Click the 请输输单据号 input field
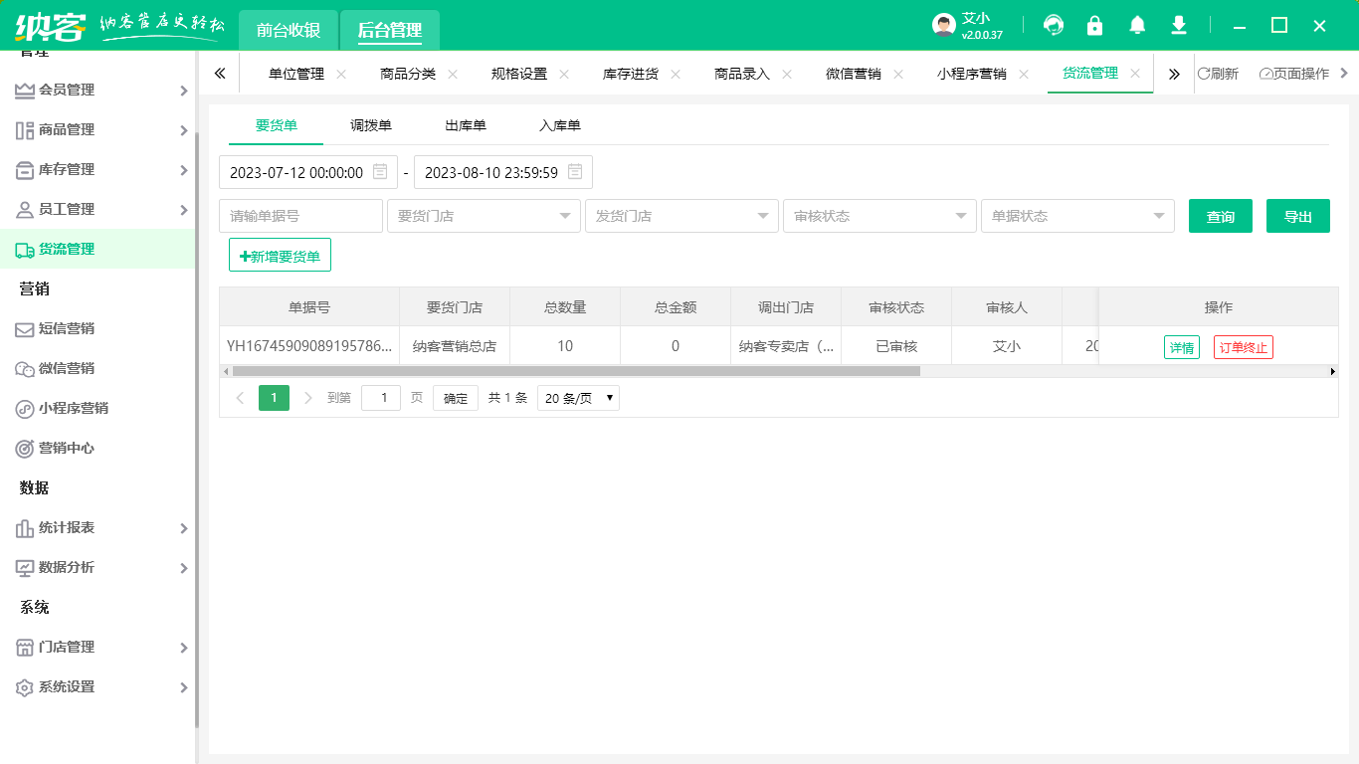 coord(300,216)
